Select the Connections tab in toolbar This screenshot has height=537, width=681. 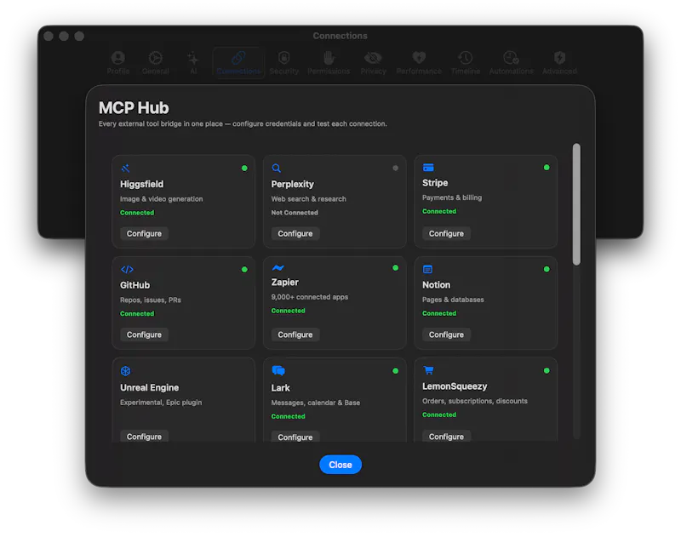coord(238,63)
